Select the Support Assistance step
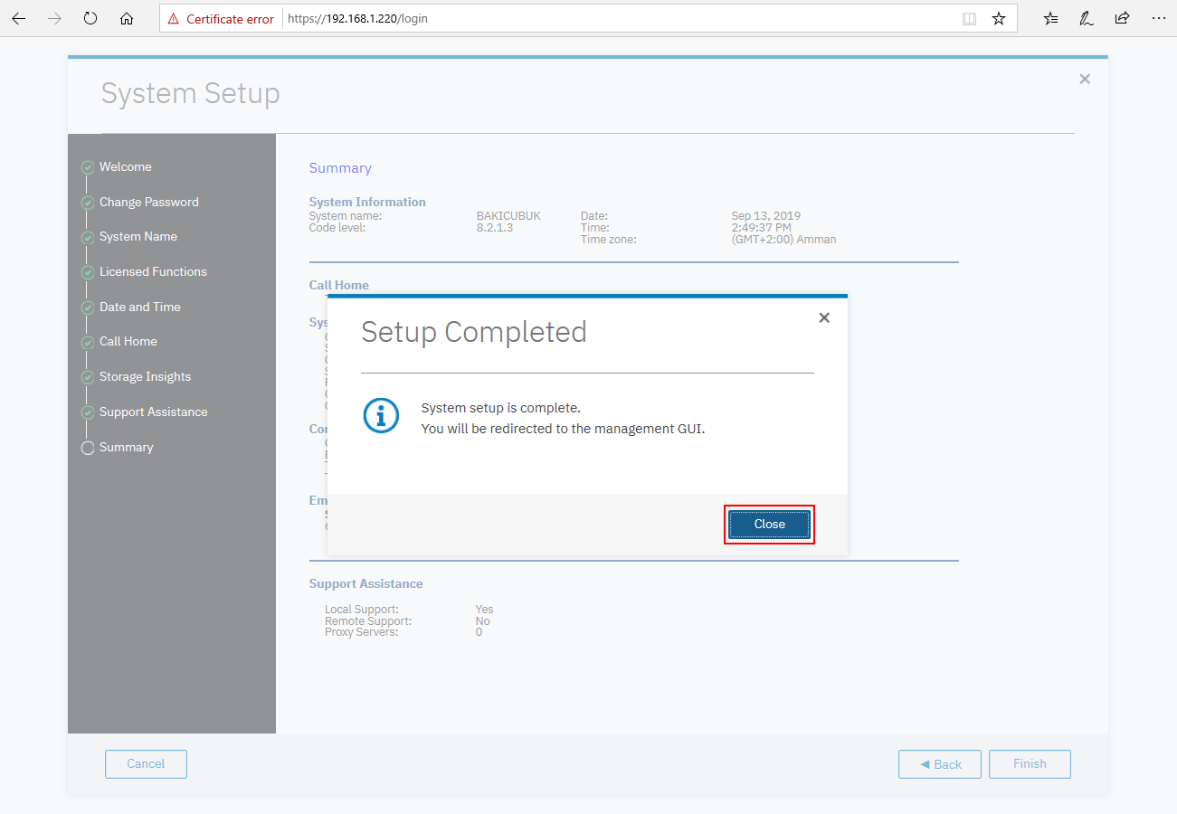This screenshot has width=1177, height=814. coord(154,412)
